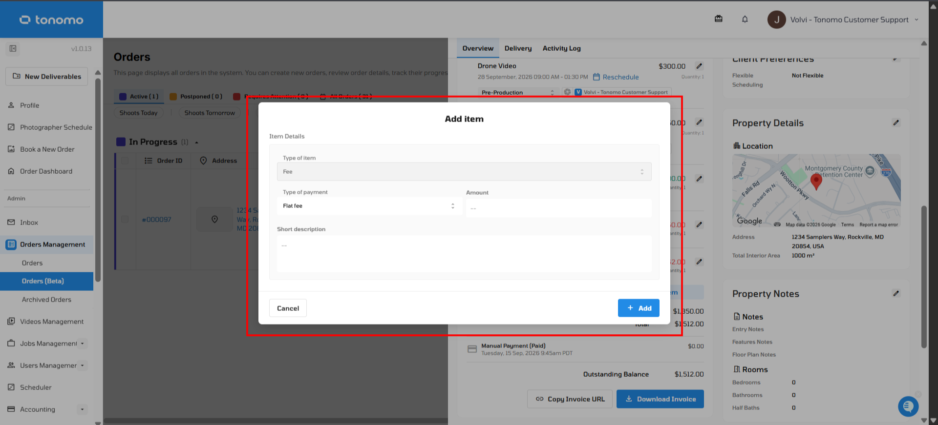Edit Property Notes with the pencil icon

(x=896, y=294)
